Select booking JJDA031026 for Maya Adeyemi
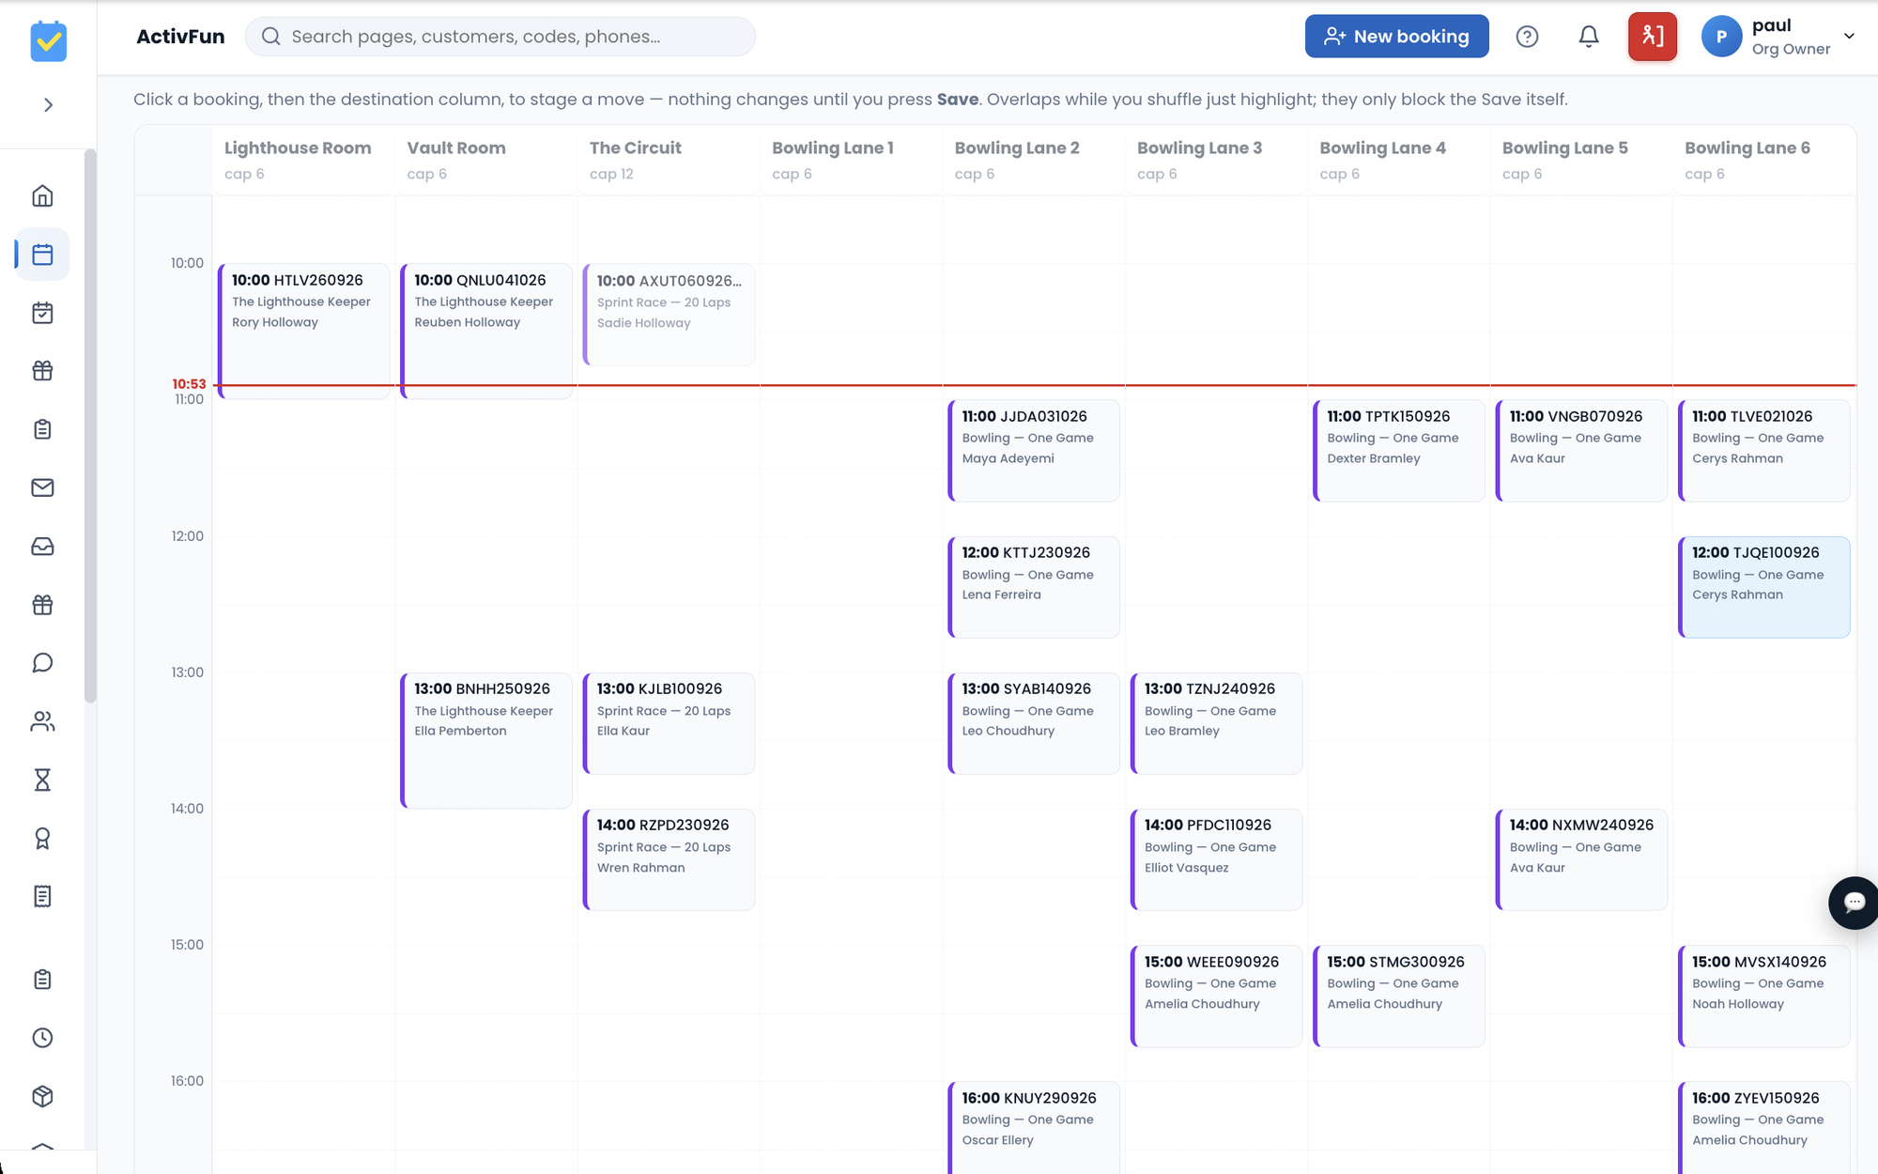Screen dimensions: 1878x1174 coord(1034,451)
